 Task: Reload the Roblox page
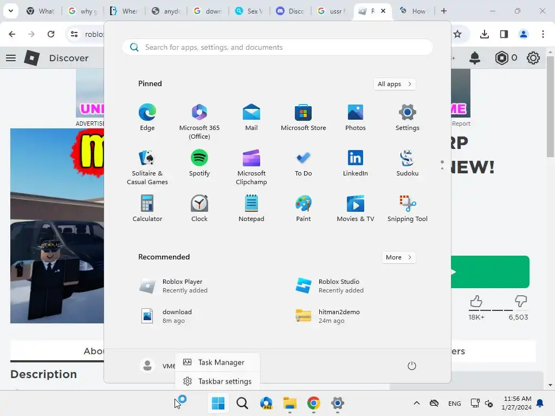[x=51, y=34]
